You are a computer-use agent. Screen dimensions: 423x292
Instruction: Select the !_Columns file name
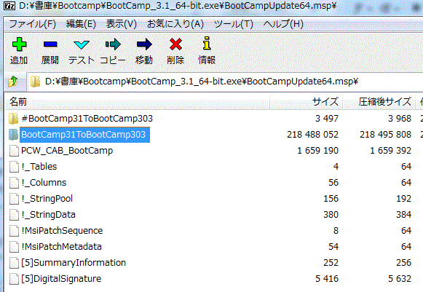pyautogui.click(x=44, y=183)
